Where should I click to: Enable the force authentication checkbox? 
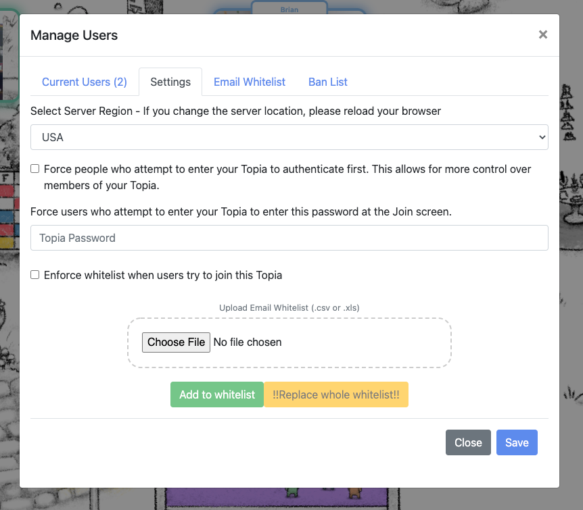click(x=35, y=169)
